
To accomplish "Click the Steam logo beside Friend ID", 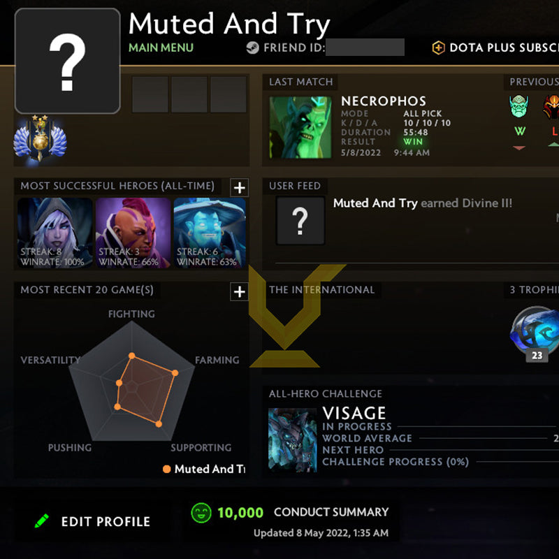I will [252, 48].
